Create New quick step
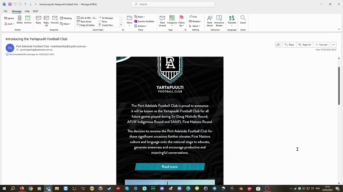Viewport: 343px width, 192px height. coord(106,25)
